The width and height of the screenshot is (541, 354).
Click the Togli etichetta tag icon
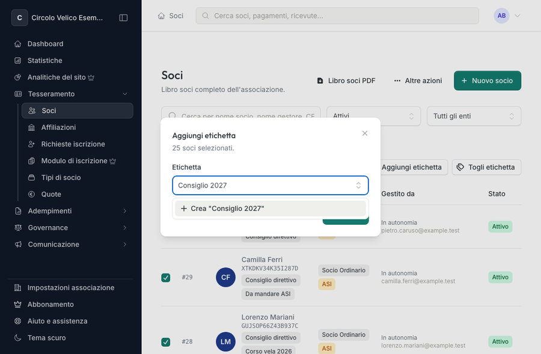pyautogui.click(x=460, y=167)
